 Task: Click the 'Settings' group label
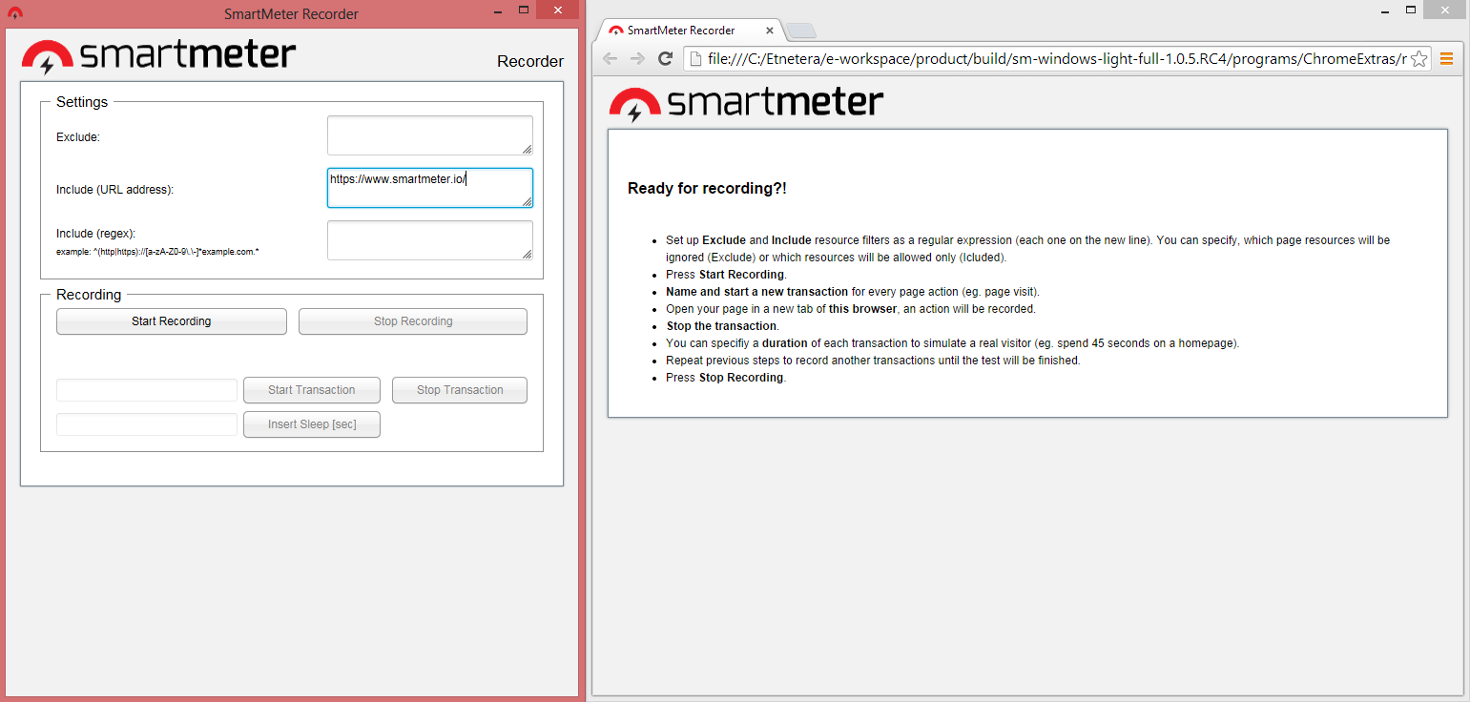82,102
